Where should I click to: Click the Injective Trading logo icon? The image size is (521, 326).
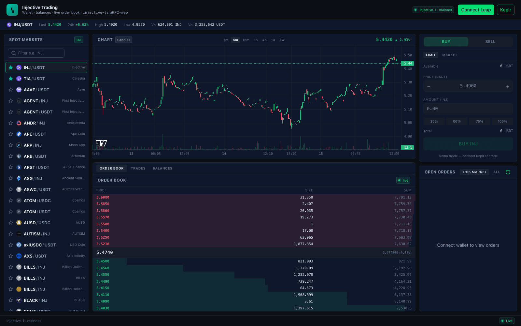coord(12,10)
